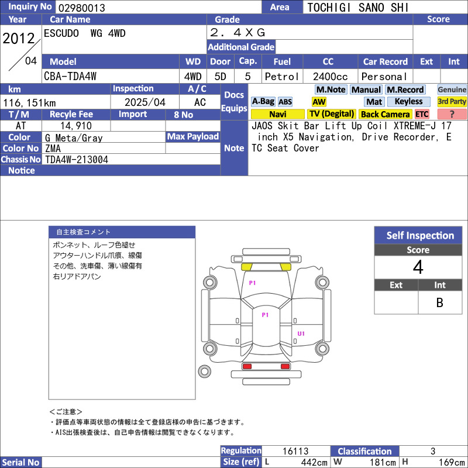
Task: Click the Self Inspection header
Action: click(420, 236)
